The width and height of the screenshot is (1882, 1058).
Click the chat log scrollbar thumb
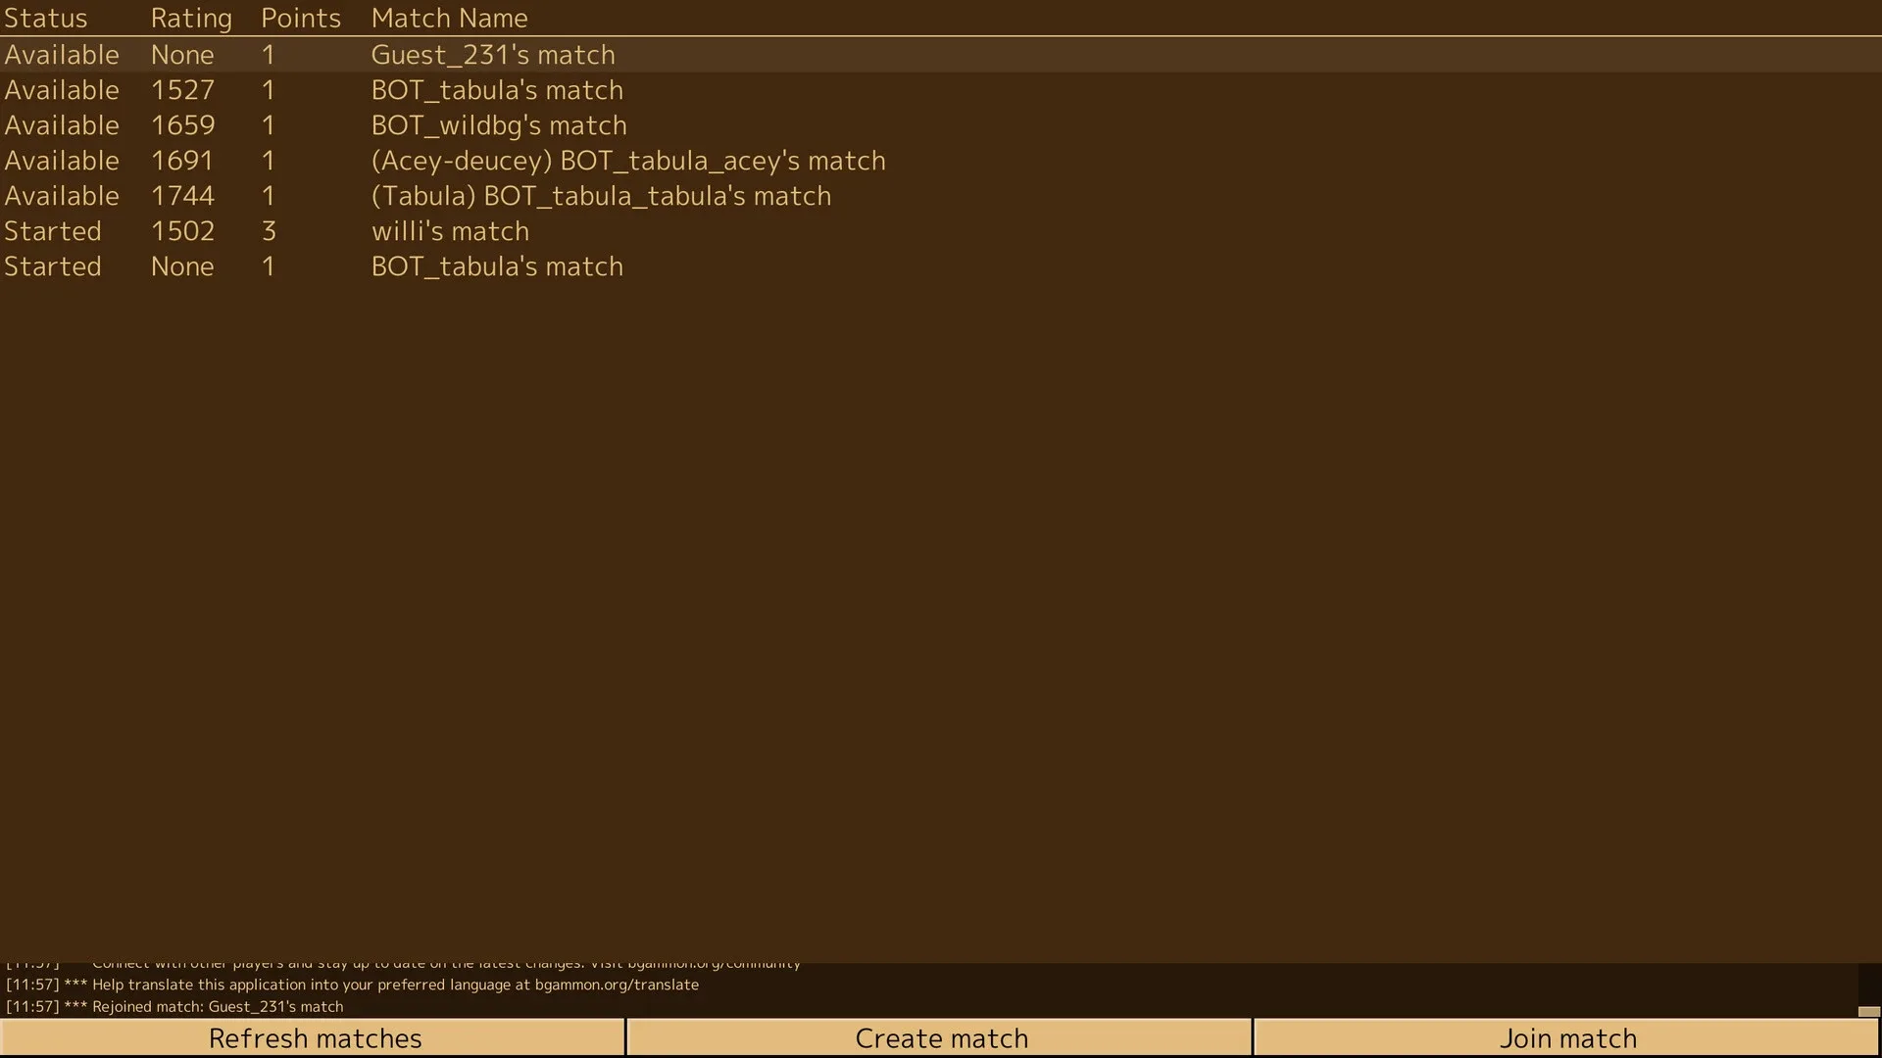(x=1868, y=1011)
